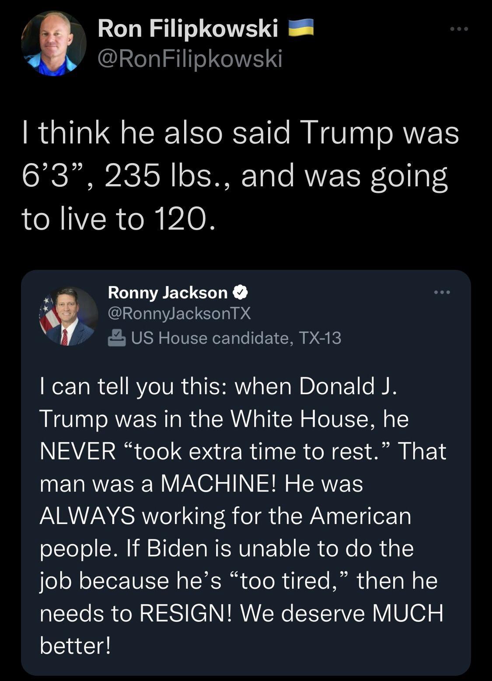Click the body text of Ron's tweet

(x=241, y=175)
